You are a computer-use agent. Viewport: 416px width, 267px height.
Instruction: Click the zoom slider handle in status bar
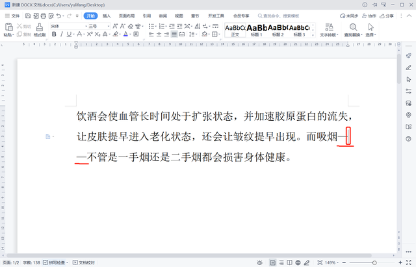374,262
